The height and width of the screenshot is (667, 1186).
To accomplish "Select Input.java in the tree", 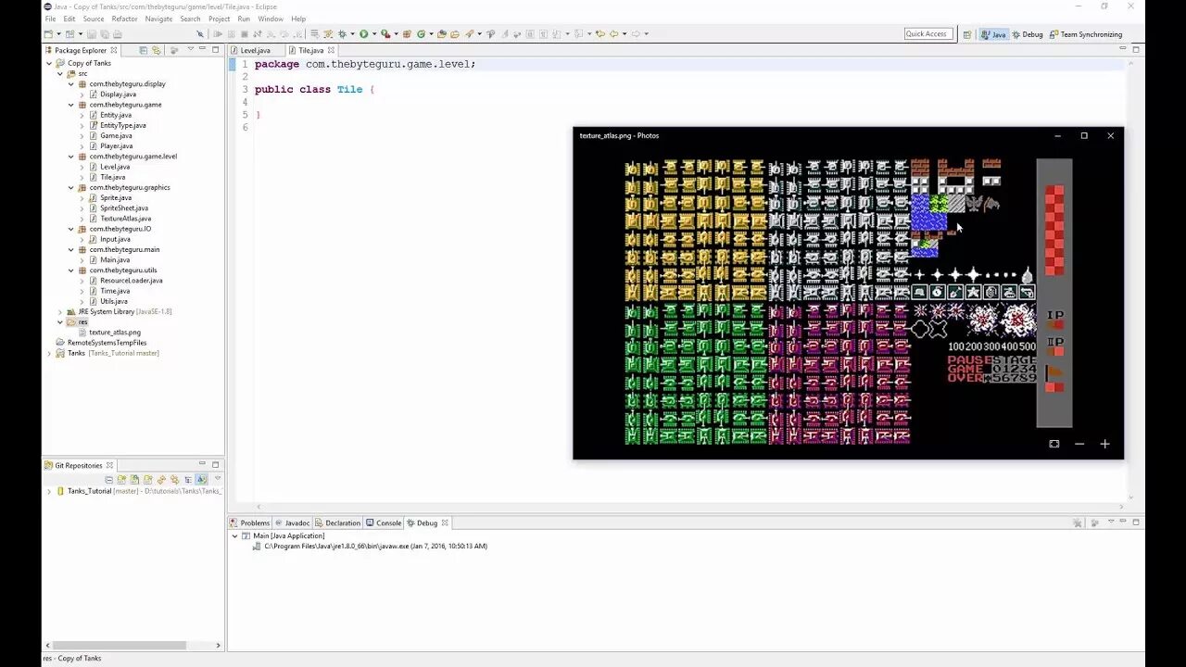I will click(115, 239).
